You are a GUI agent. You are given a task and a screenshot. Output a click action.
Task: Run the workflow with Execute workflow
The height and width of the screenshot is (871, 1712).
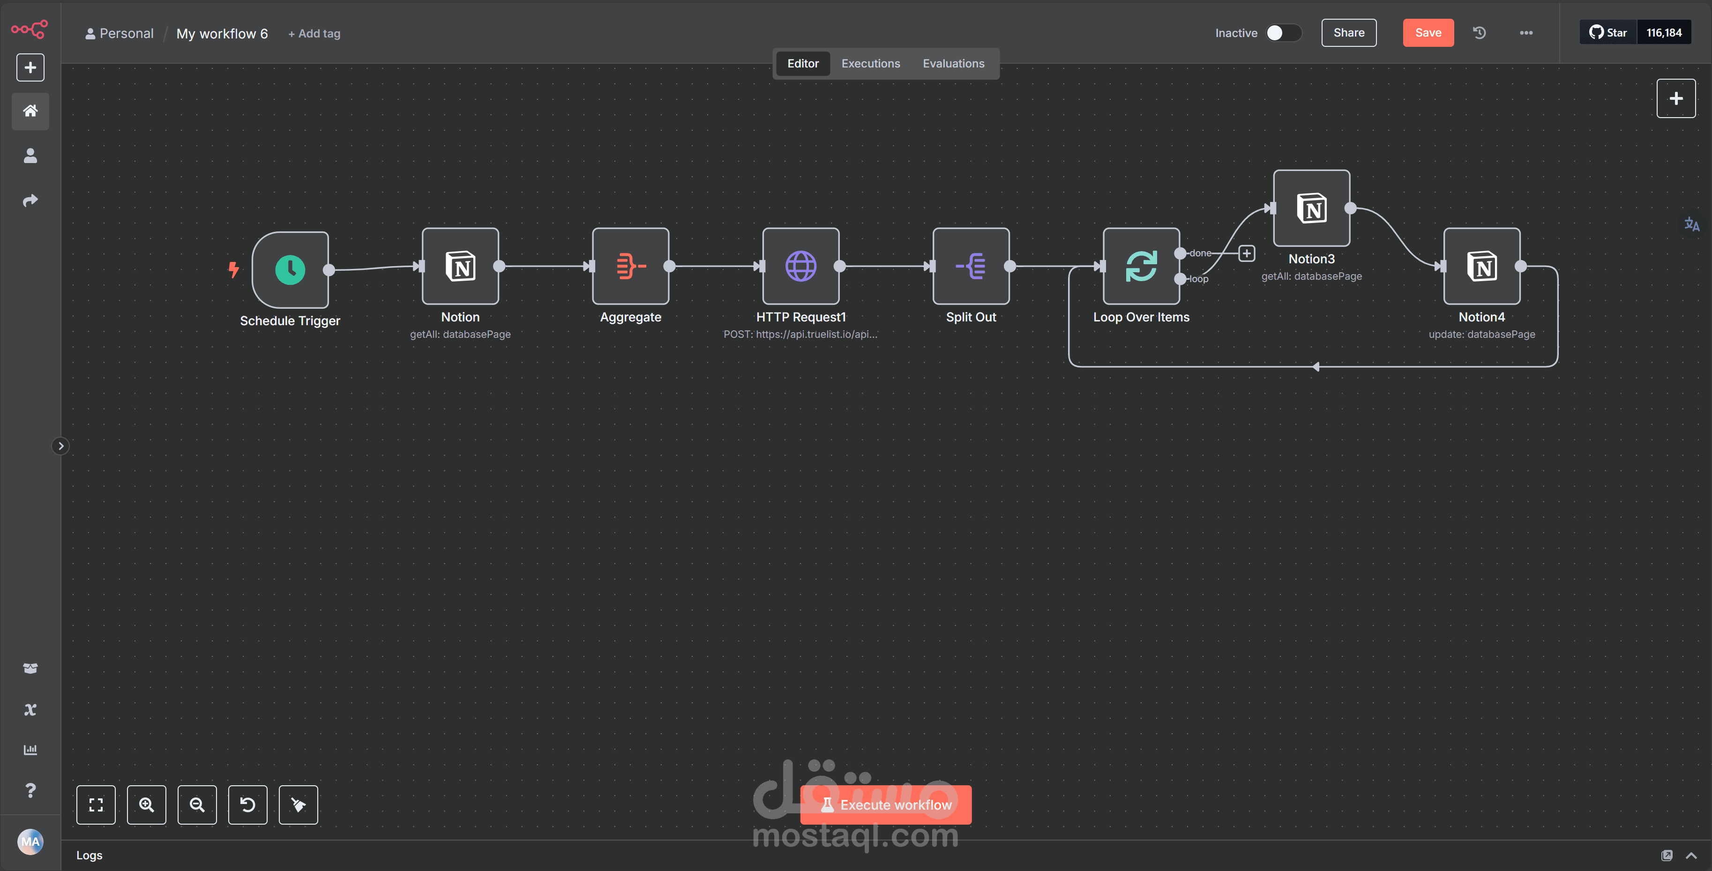[x=885, y=804]
